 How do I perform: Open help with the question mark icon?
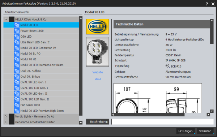[x=207, y=4]
